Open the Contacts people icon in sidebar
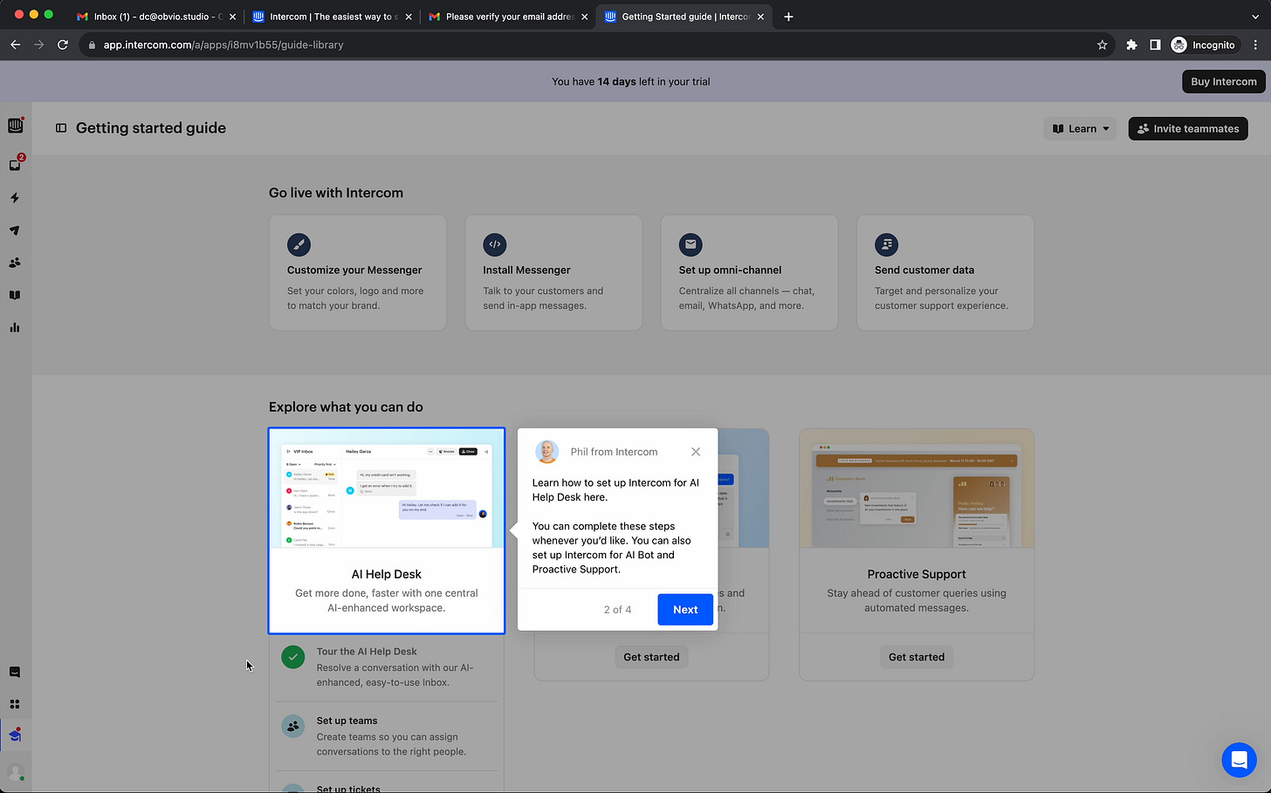Image resolution: width=1271 pixels, height=793 pixels. pos(15,263)
